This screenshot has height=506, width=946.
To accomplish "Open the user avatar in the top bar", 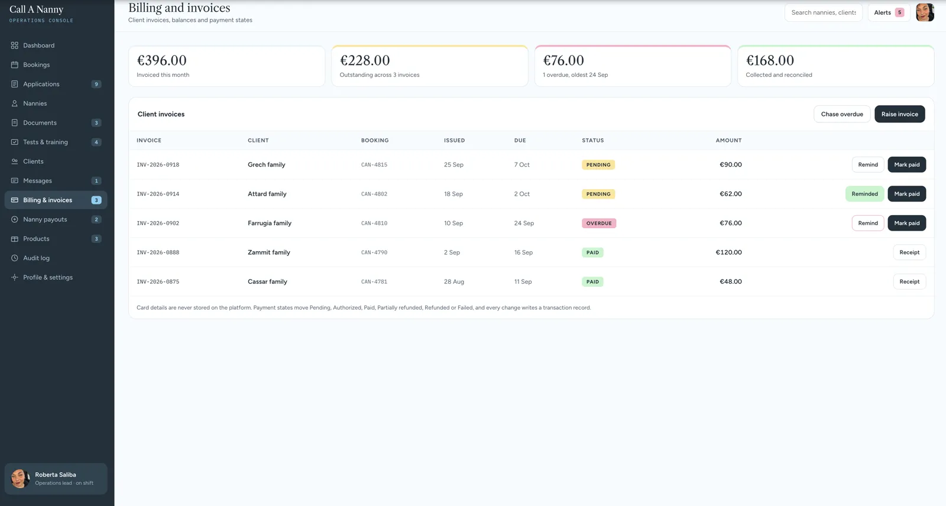I will click(x=925, y=12).
